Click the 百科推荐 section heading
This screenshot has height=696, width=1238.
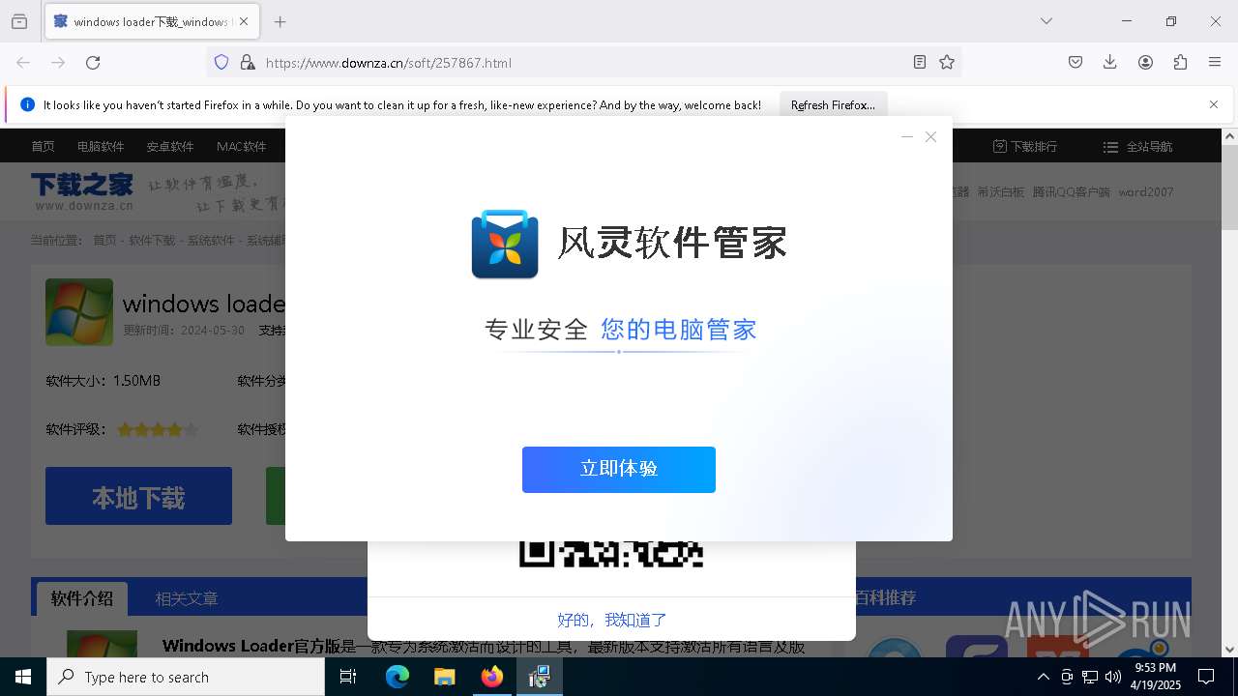tap(885, 598)
